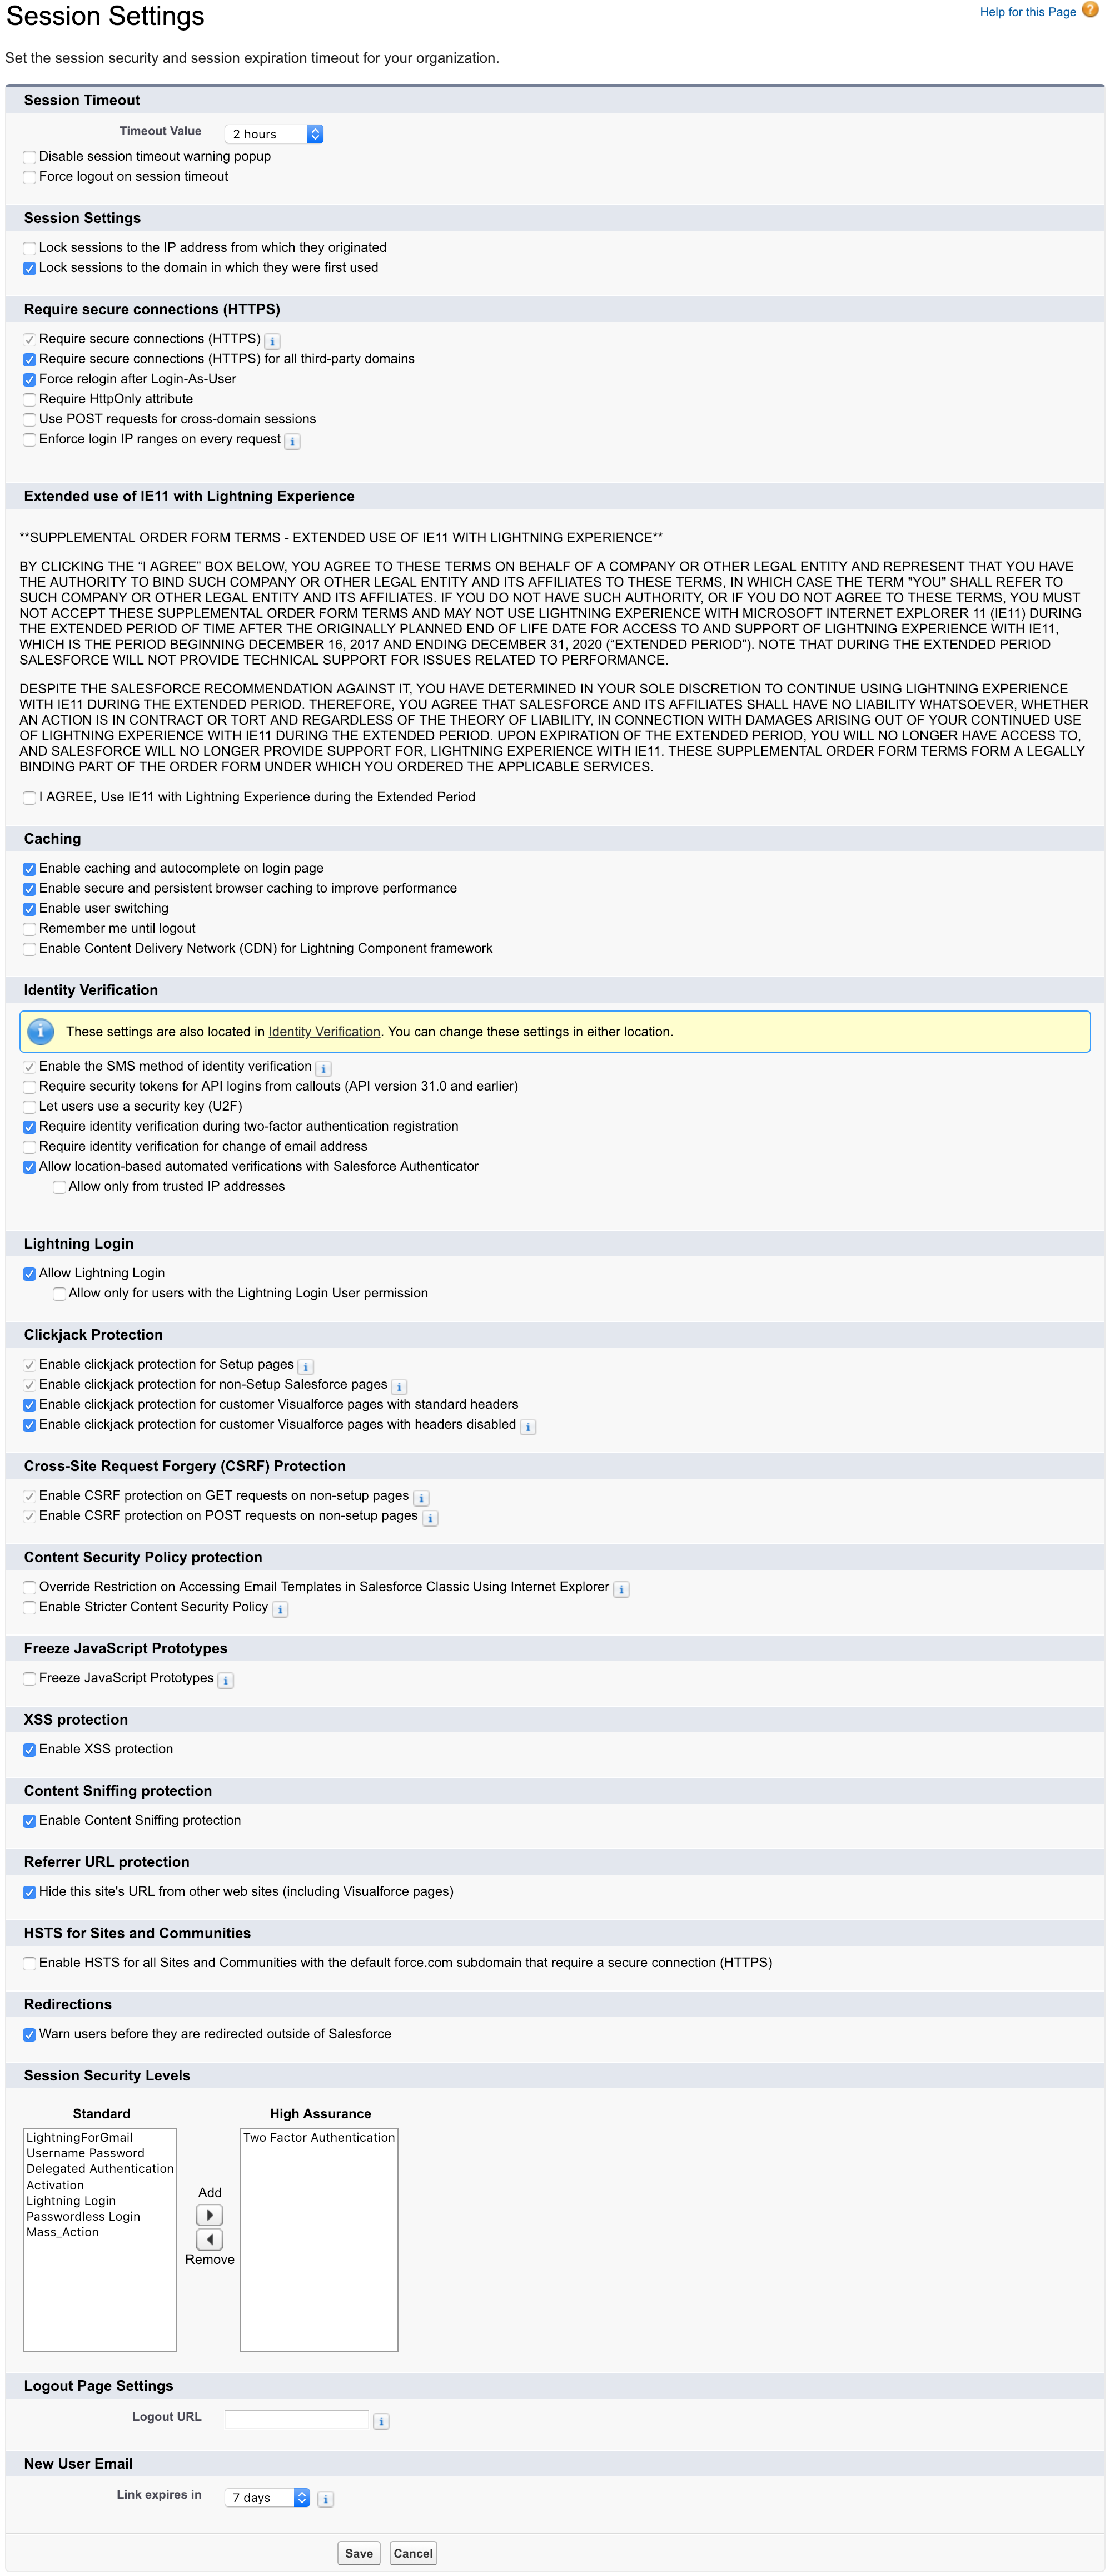
Task: Check the I AGREE IE11 Extended Period box
Action: tap(29, 798)
